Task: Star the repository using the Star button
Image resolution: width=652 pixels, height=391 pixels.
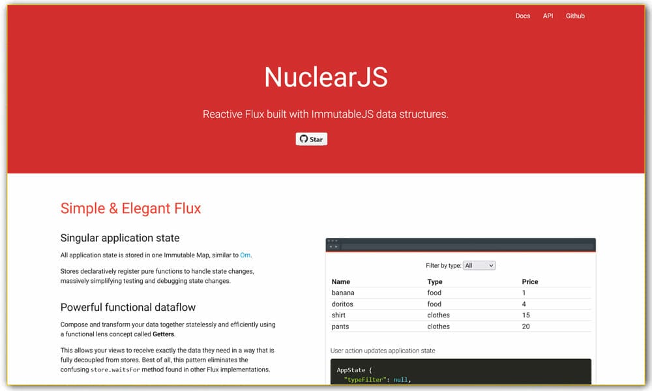Action: pyautogui.click(x=315, y=138)
